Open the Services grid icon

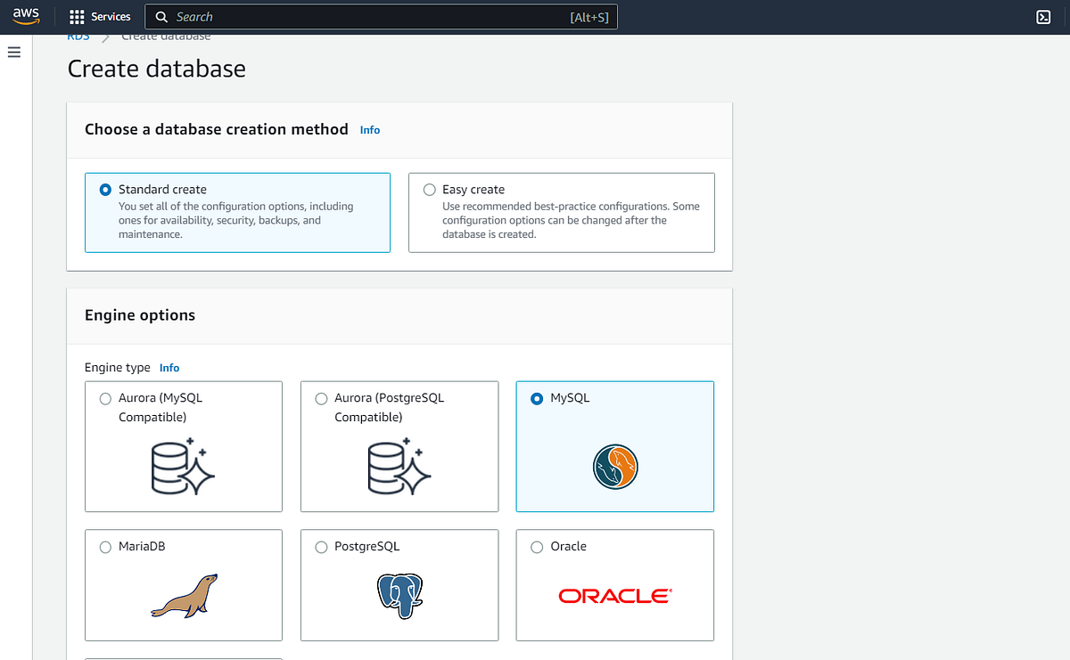(x=75, y=16)
